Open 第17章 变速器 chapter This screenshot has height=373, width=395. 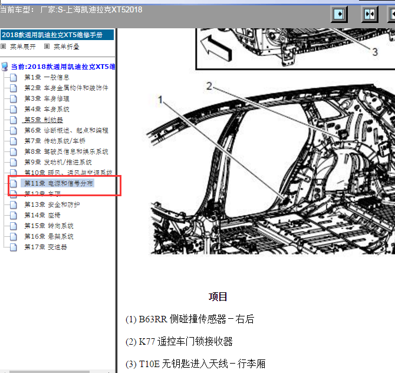pyautogui.click(x=45, y=247)
